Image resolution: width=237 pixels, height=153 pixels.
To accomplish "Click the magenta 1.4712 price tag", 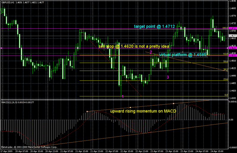I will 233,28.
